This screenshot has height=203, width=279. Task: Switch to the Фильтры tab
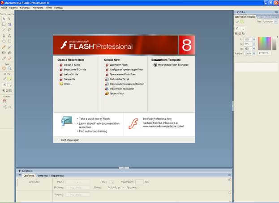(x=43, y=176)
